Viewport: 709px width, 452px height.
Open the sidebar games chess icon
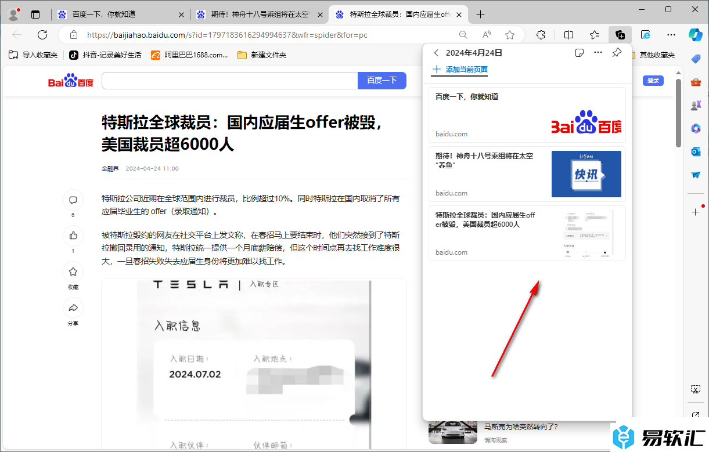[x=696, y=105]
